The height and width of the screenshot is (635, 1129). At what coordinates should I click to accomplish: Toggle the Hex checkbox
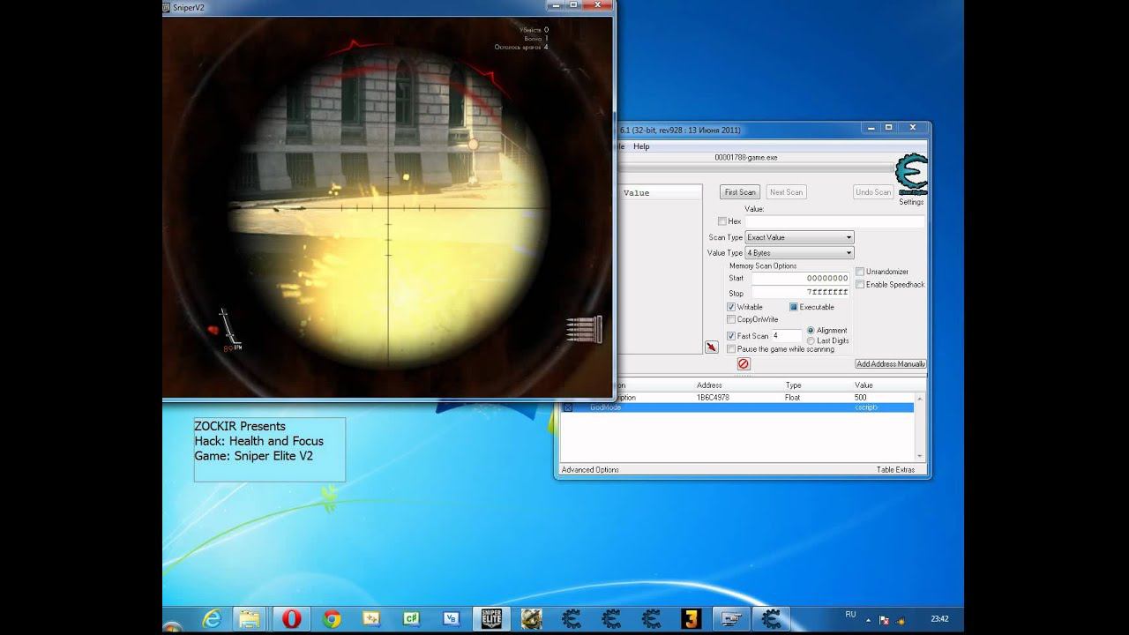point(722,221)
